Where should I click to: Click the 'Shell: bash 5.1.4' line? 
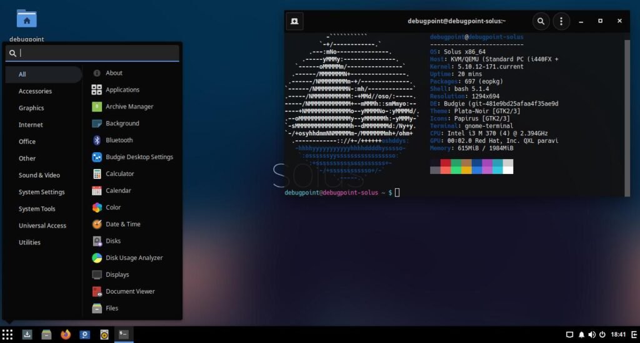tap(459, 89)
